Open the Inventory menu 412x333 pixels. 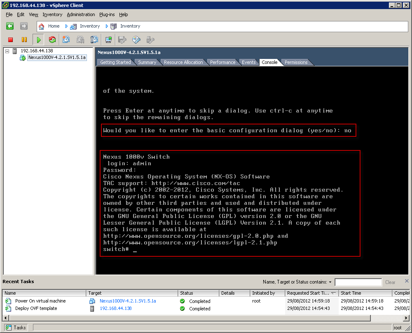coord(52,14)
